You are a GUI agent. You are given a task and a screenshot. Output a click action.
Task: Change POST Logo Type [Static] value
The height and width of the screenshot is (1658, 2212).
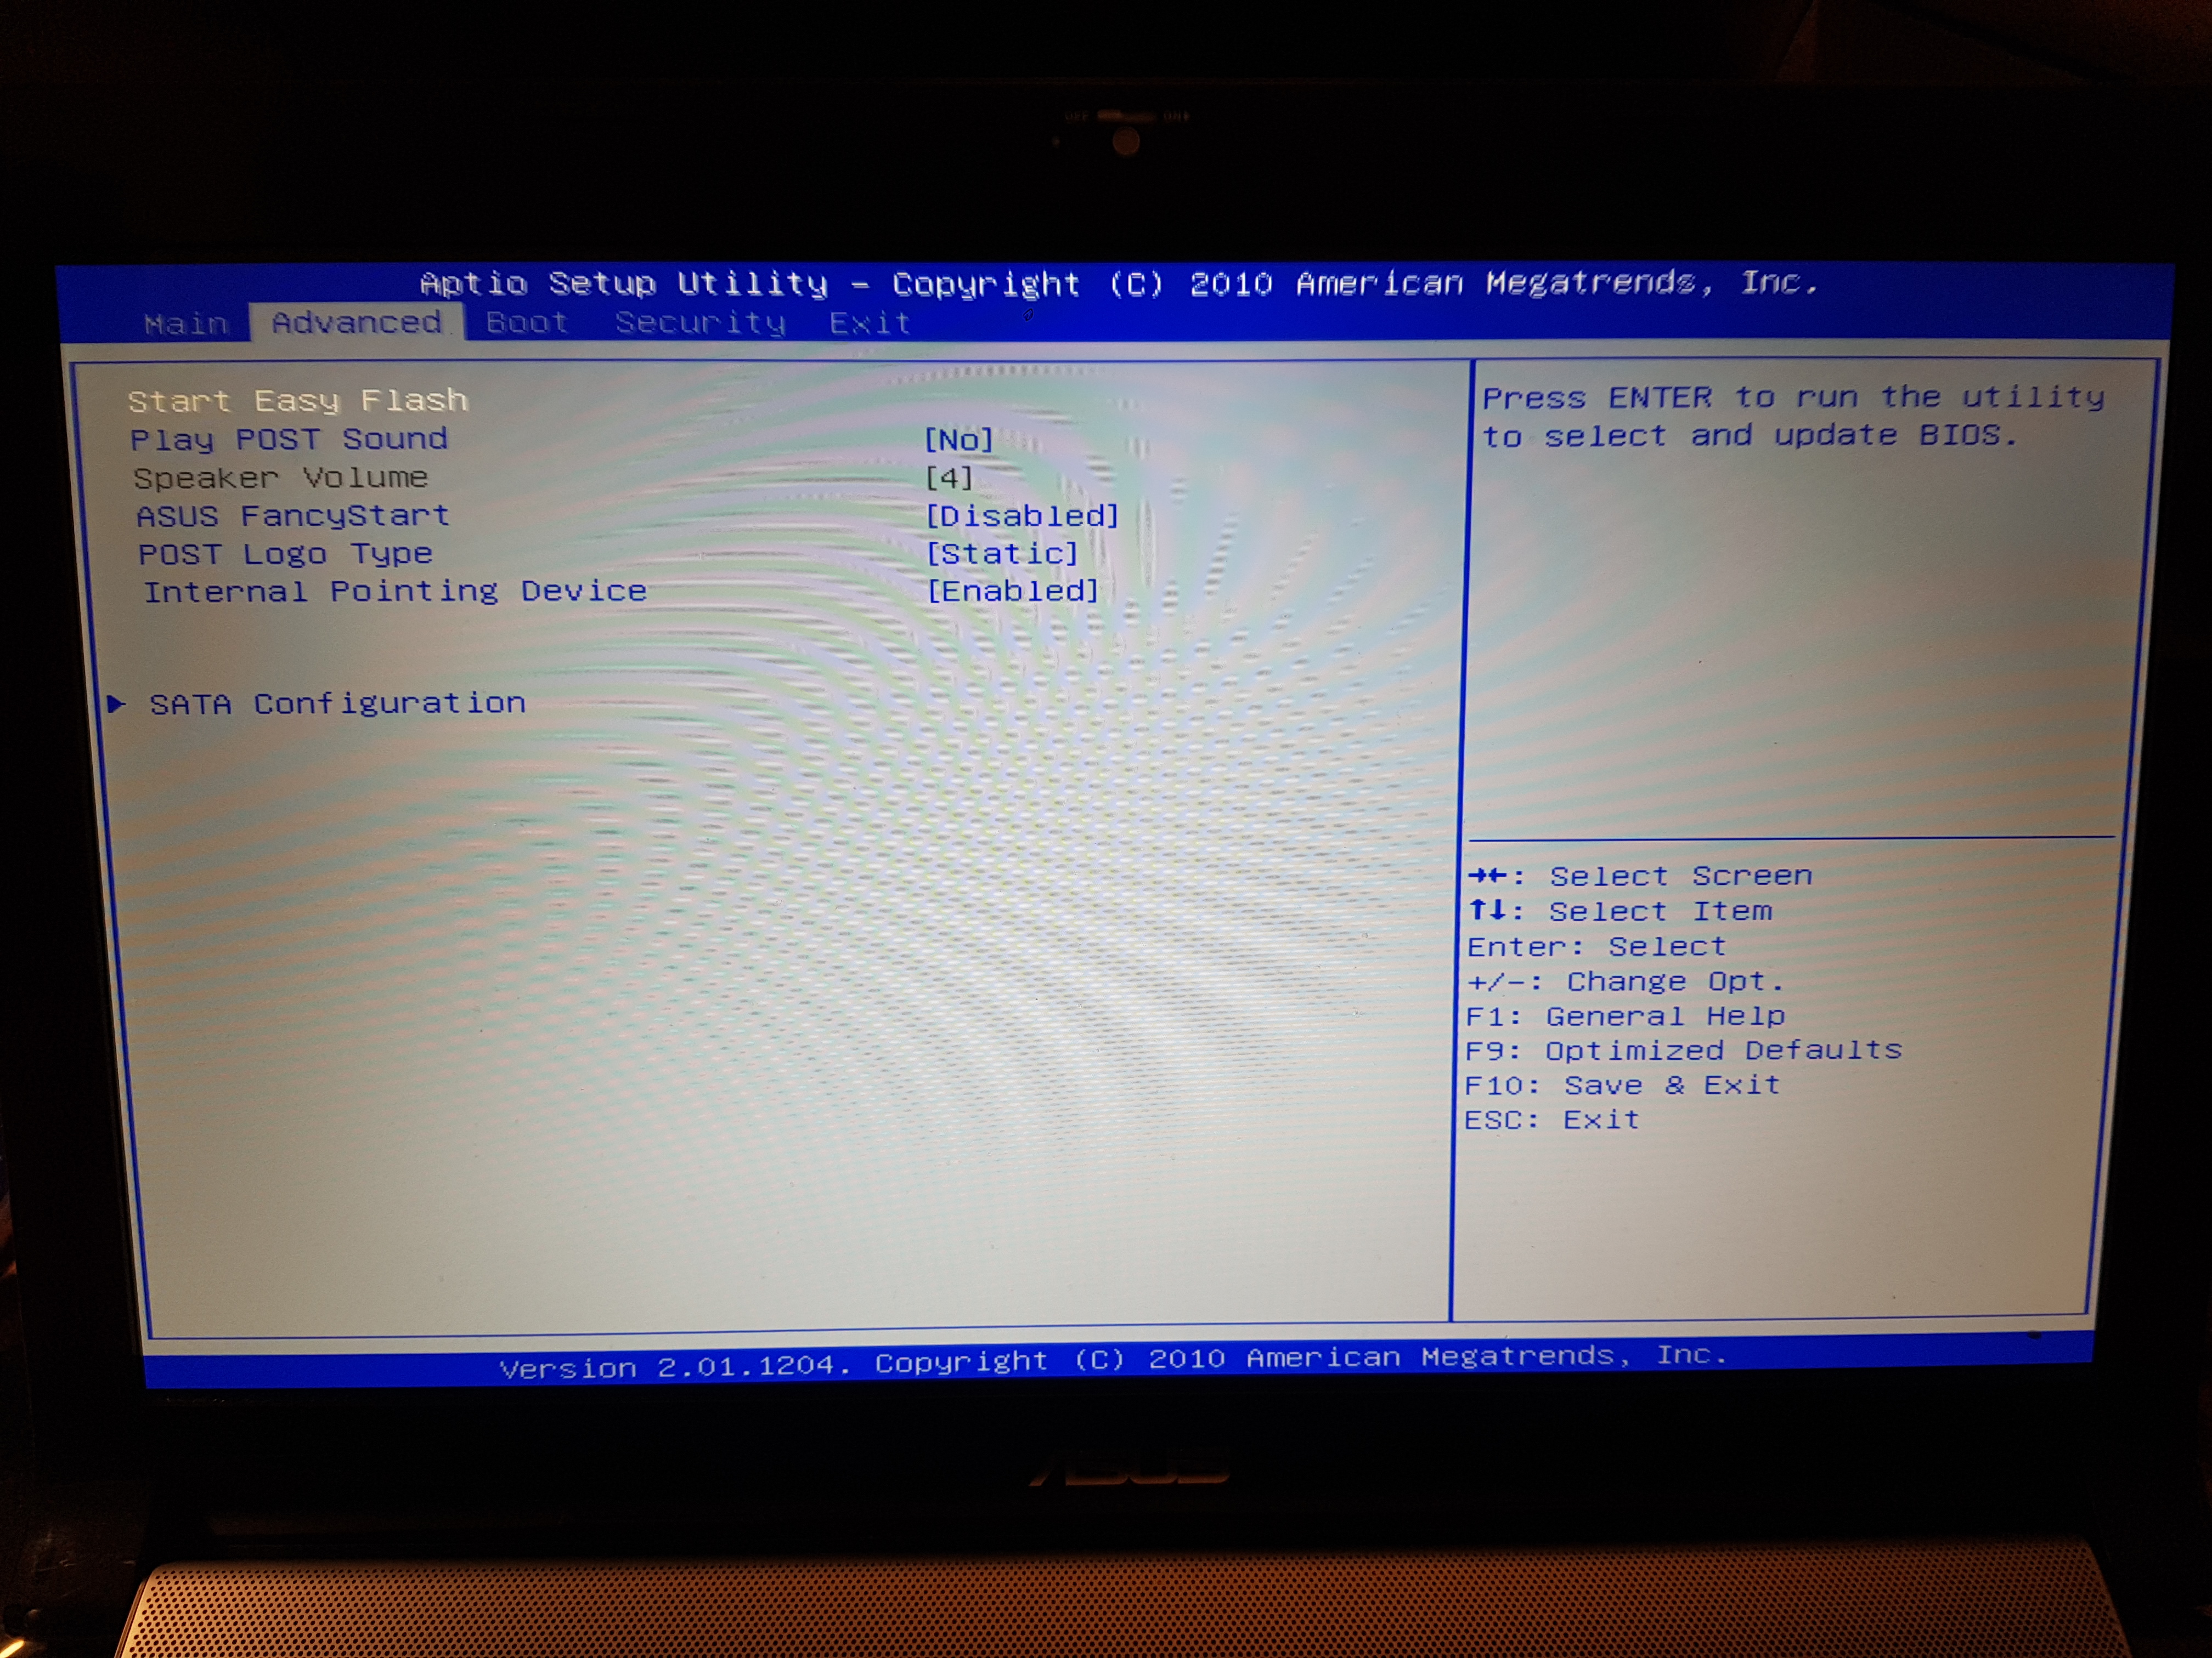(1002, 554)
